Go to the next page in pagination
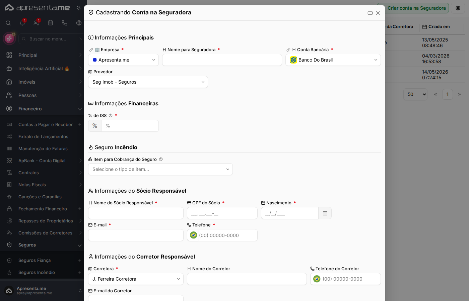469x301 pixels. [460, 94]
